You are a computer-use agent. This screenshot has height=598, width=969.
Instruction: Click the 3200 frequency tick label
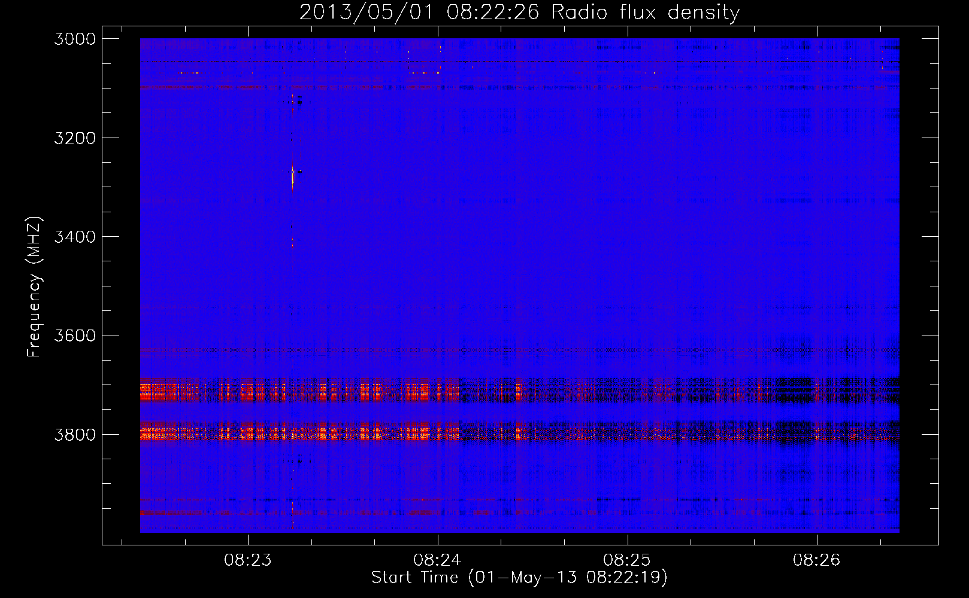point(75,138)
